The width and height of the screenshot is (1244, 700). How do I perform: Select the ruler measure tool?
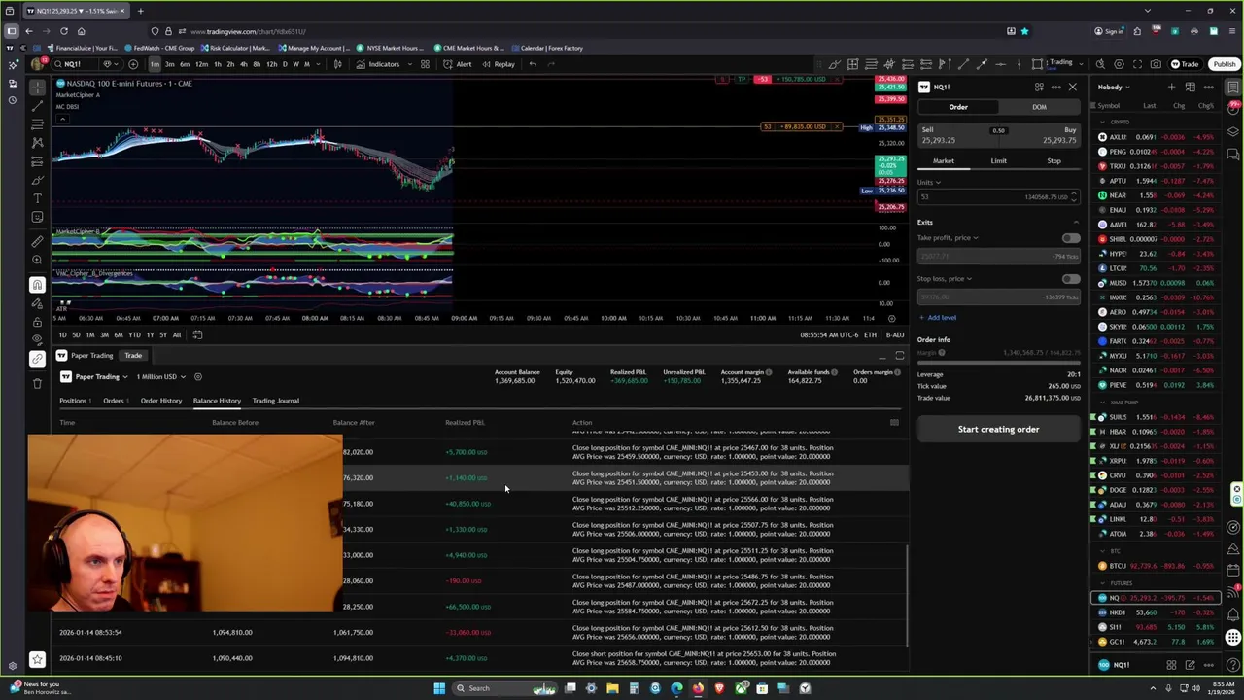[37, 241]
